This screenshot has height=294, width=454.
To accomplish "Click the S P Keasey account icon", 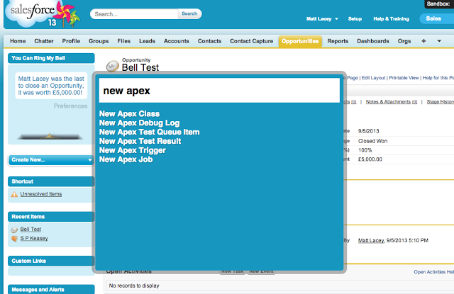I will pos(14,239).
